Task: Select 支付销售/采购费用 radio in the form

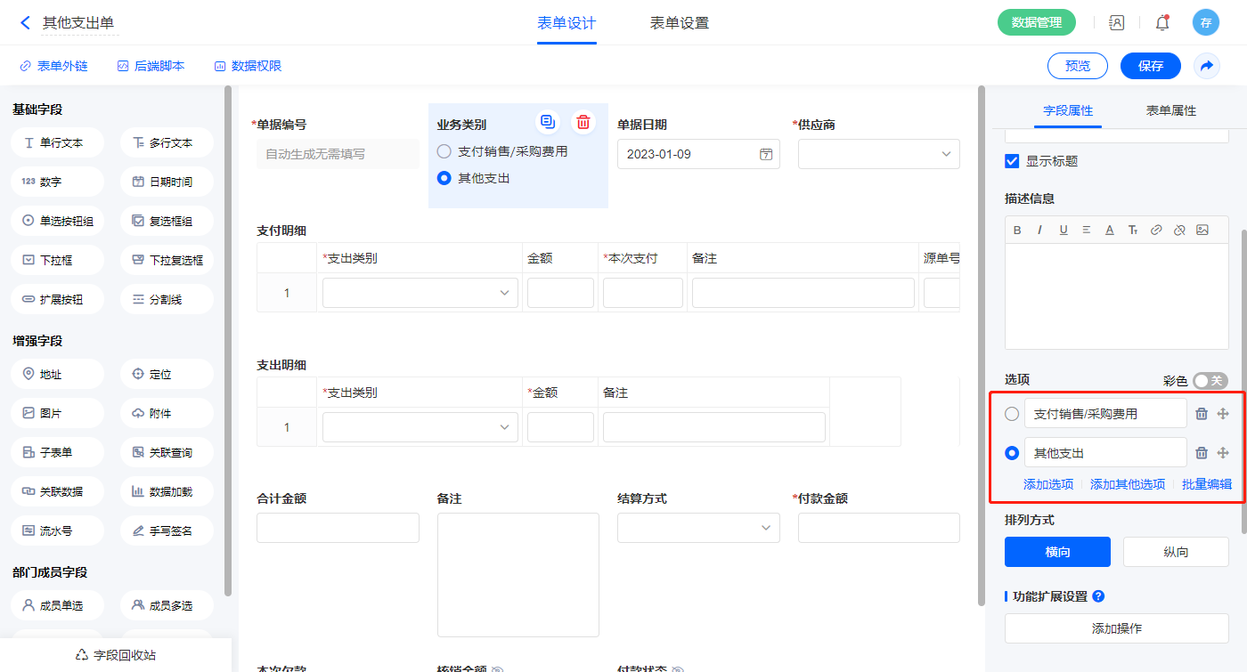Action: pos(444,151)
